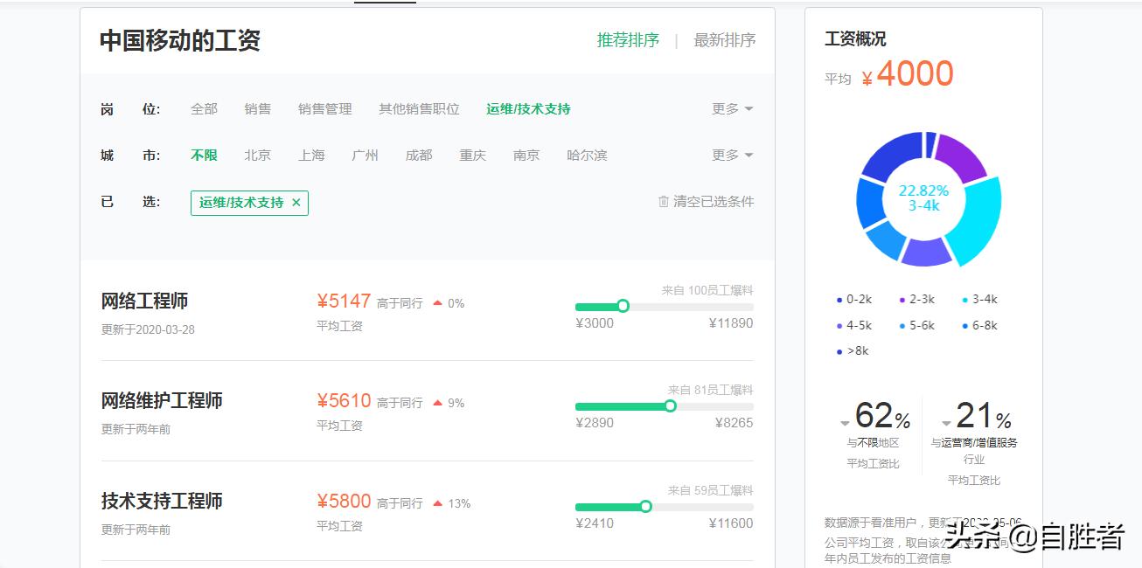
Task: Click the 工资概况 heading
Action: click(855, 39)
